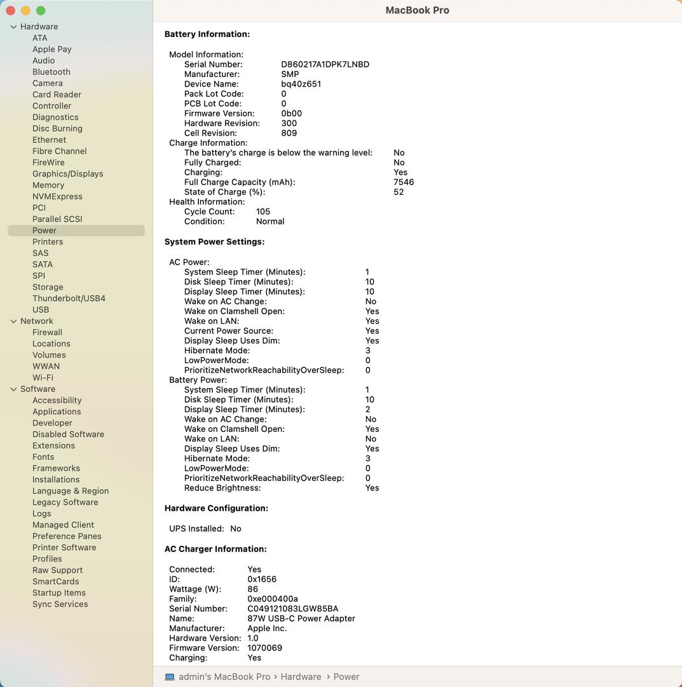682x687 pixels.
Task: Click Hardware in the path bar
Action: coord(301,677)
